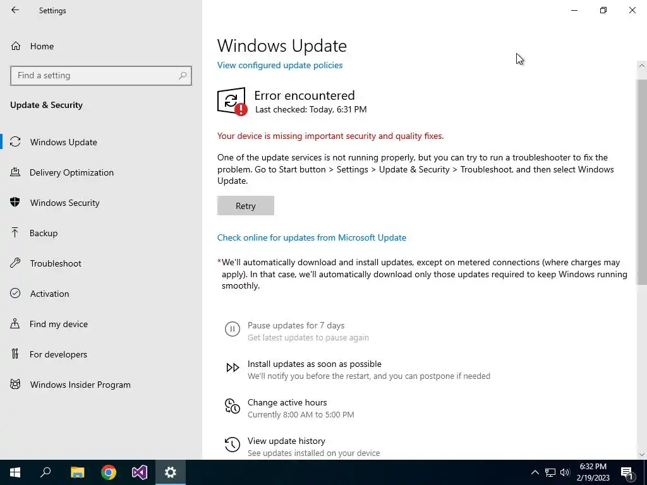Open Activation settings
Screen dimensions: 647x485
click(x=101, y=294)
